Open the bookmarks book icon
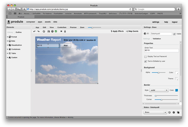The width and height of the screenshot is (188, 127). (x=10, y=13)
